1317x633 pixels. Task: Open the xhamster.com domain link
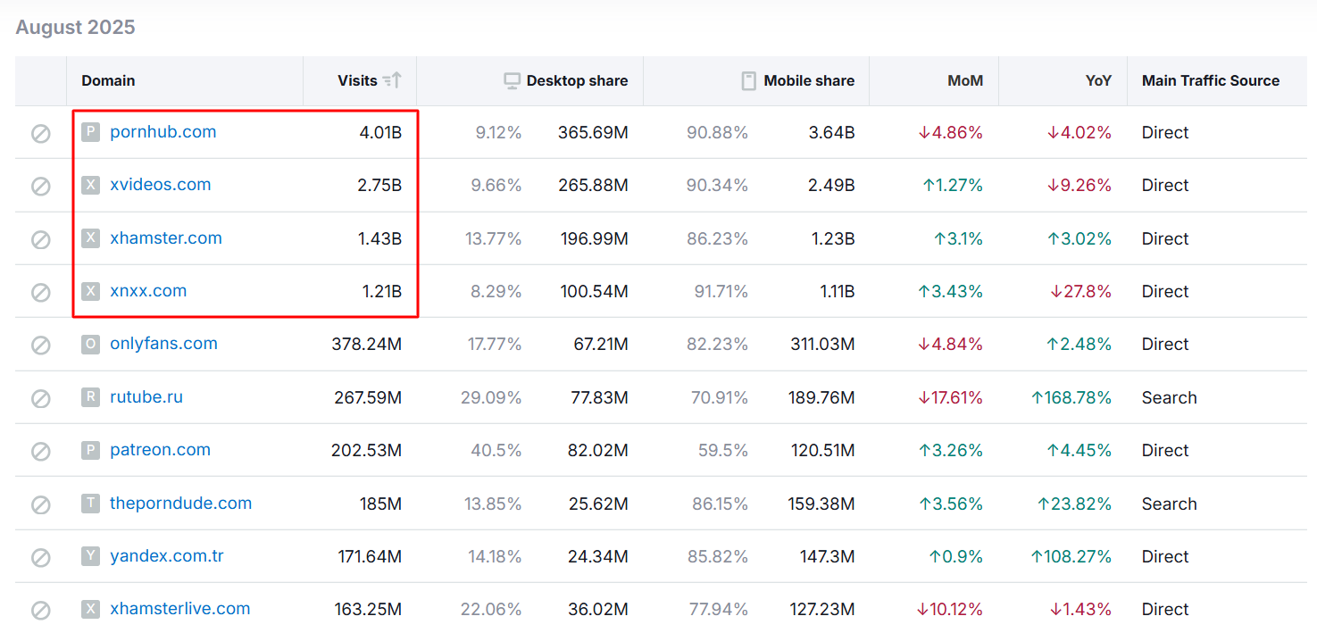point(166,238)
